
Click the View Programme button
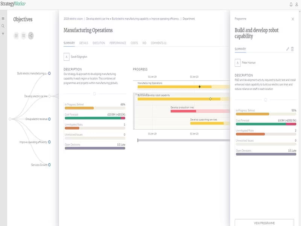click(264, 223)
